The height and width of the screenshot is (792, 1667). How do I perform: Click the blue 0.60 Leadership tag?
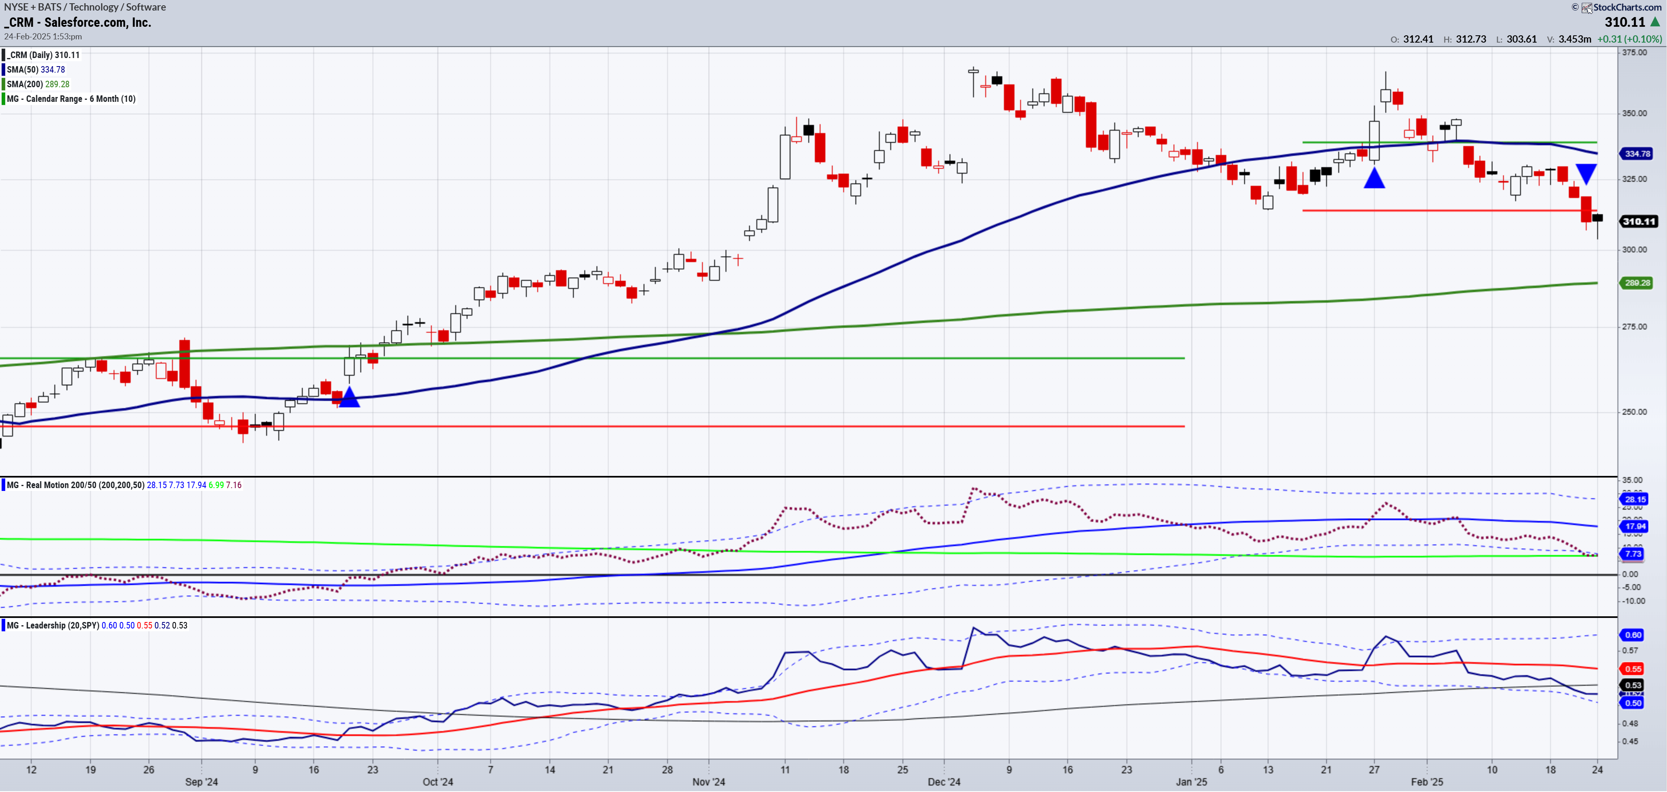pos(1632,635)
